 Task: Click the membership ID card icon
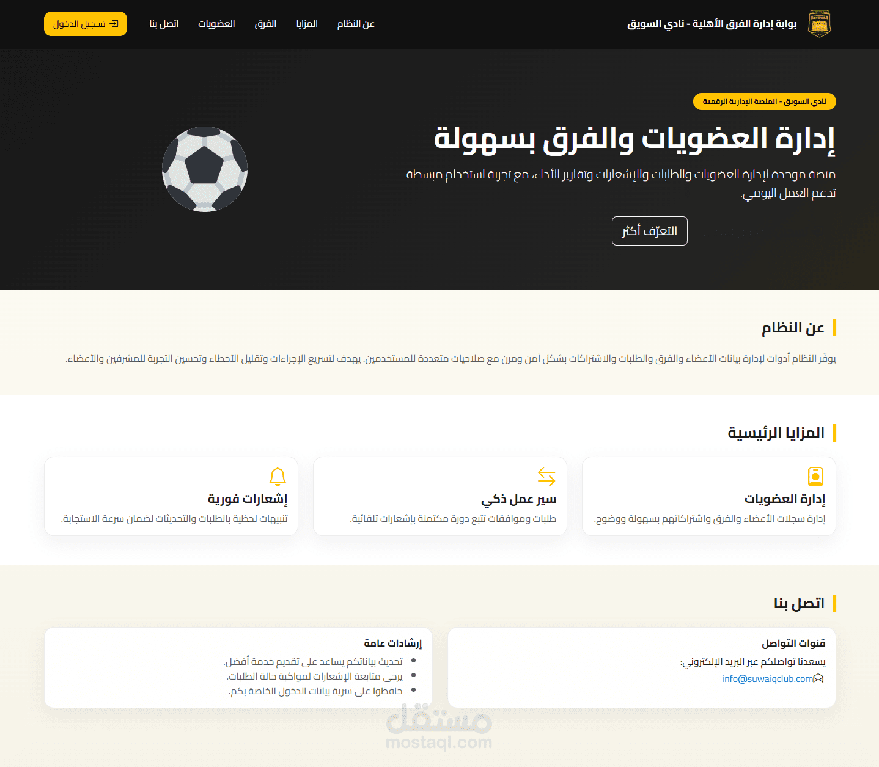[816, 476]
